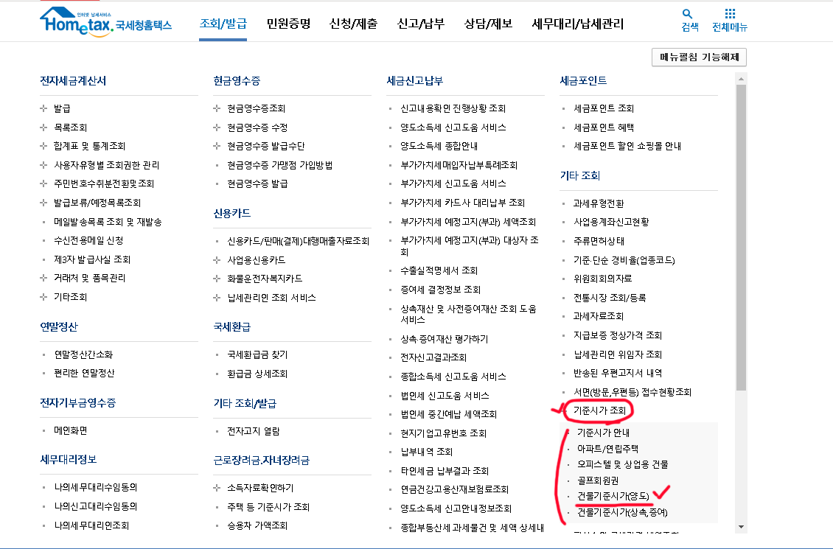Viewport: 833px width, 549px height.
Task: Open 승용차 가액조회 link
Action: click(257, 525)
